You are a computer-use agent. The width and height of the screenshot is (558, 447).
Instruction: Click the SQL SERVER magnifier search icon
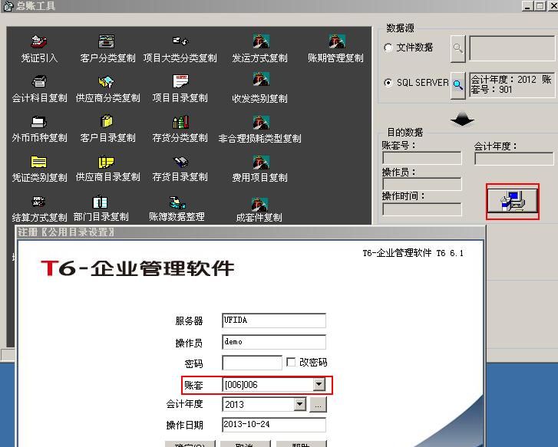pos(458,85)
